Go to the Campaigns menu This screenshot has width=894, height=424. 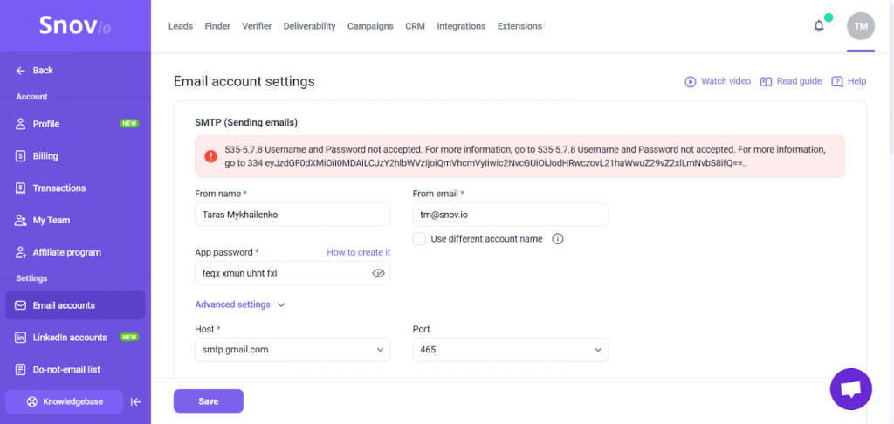click(370, 26)
